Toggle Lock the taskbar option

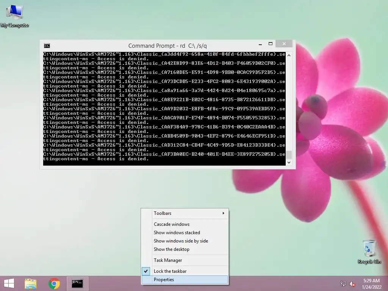point(185,271)
